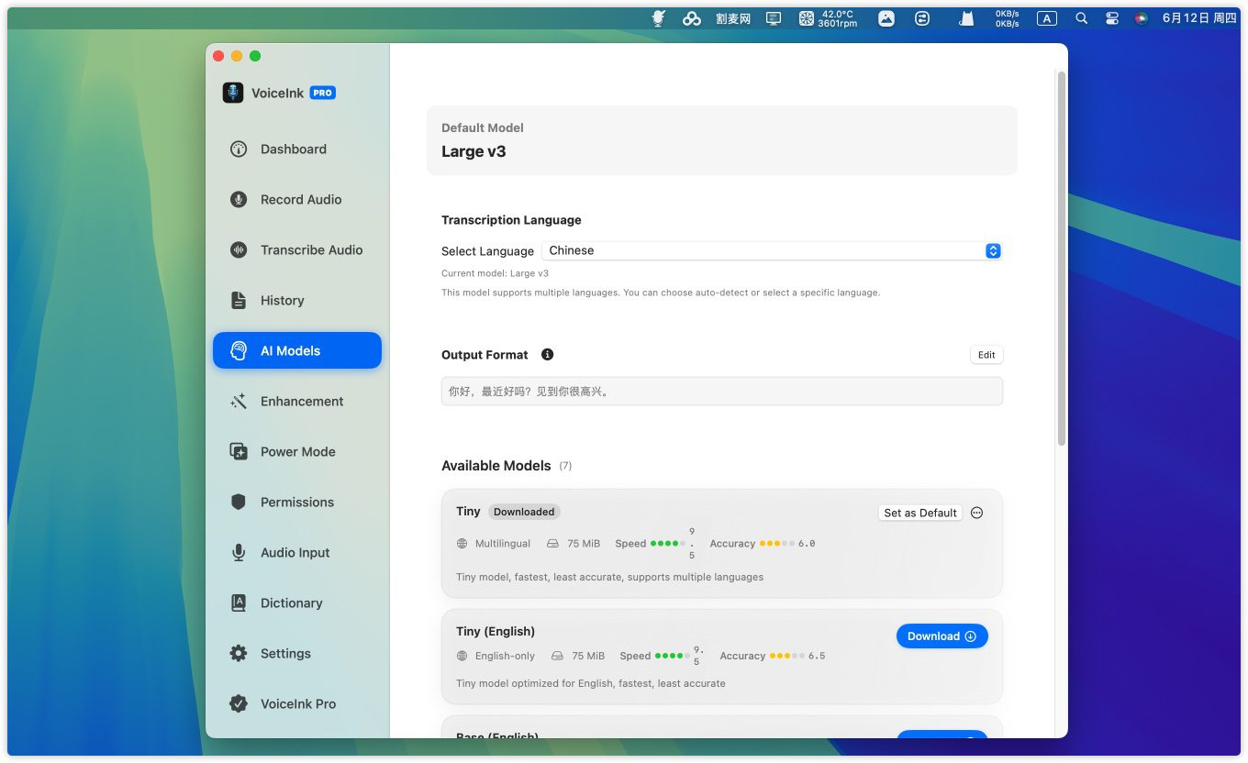1248x763 pixels.
Task: Click the Output Format prompt text field
Action: (721, 392)
